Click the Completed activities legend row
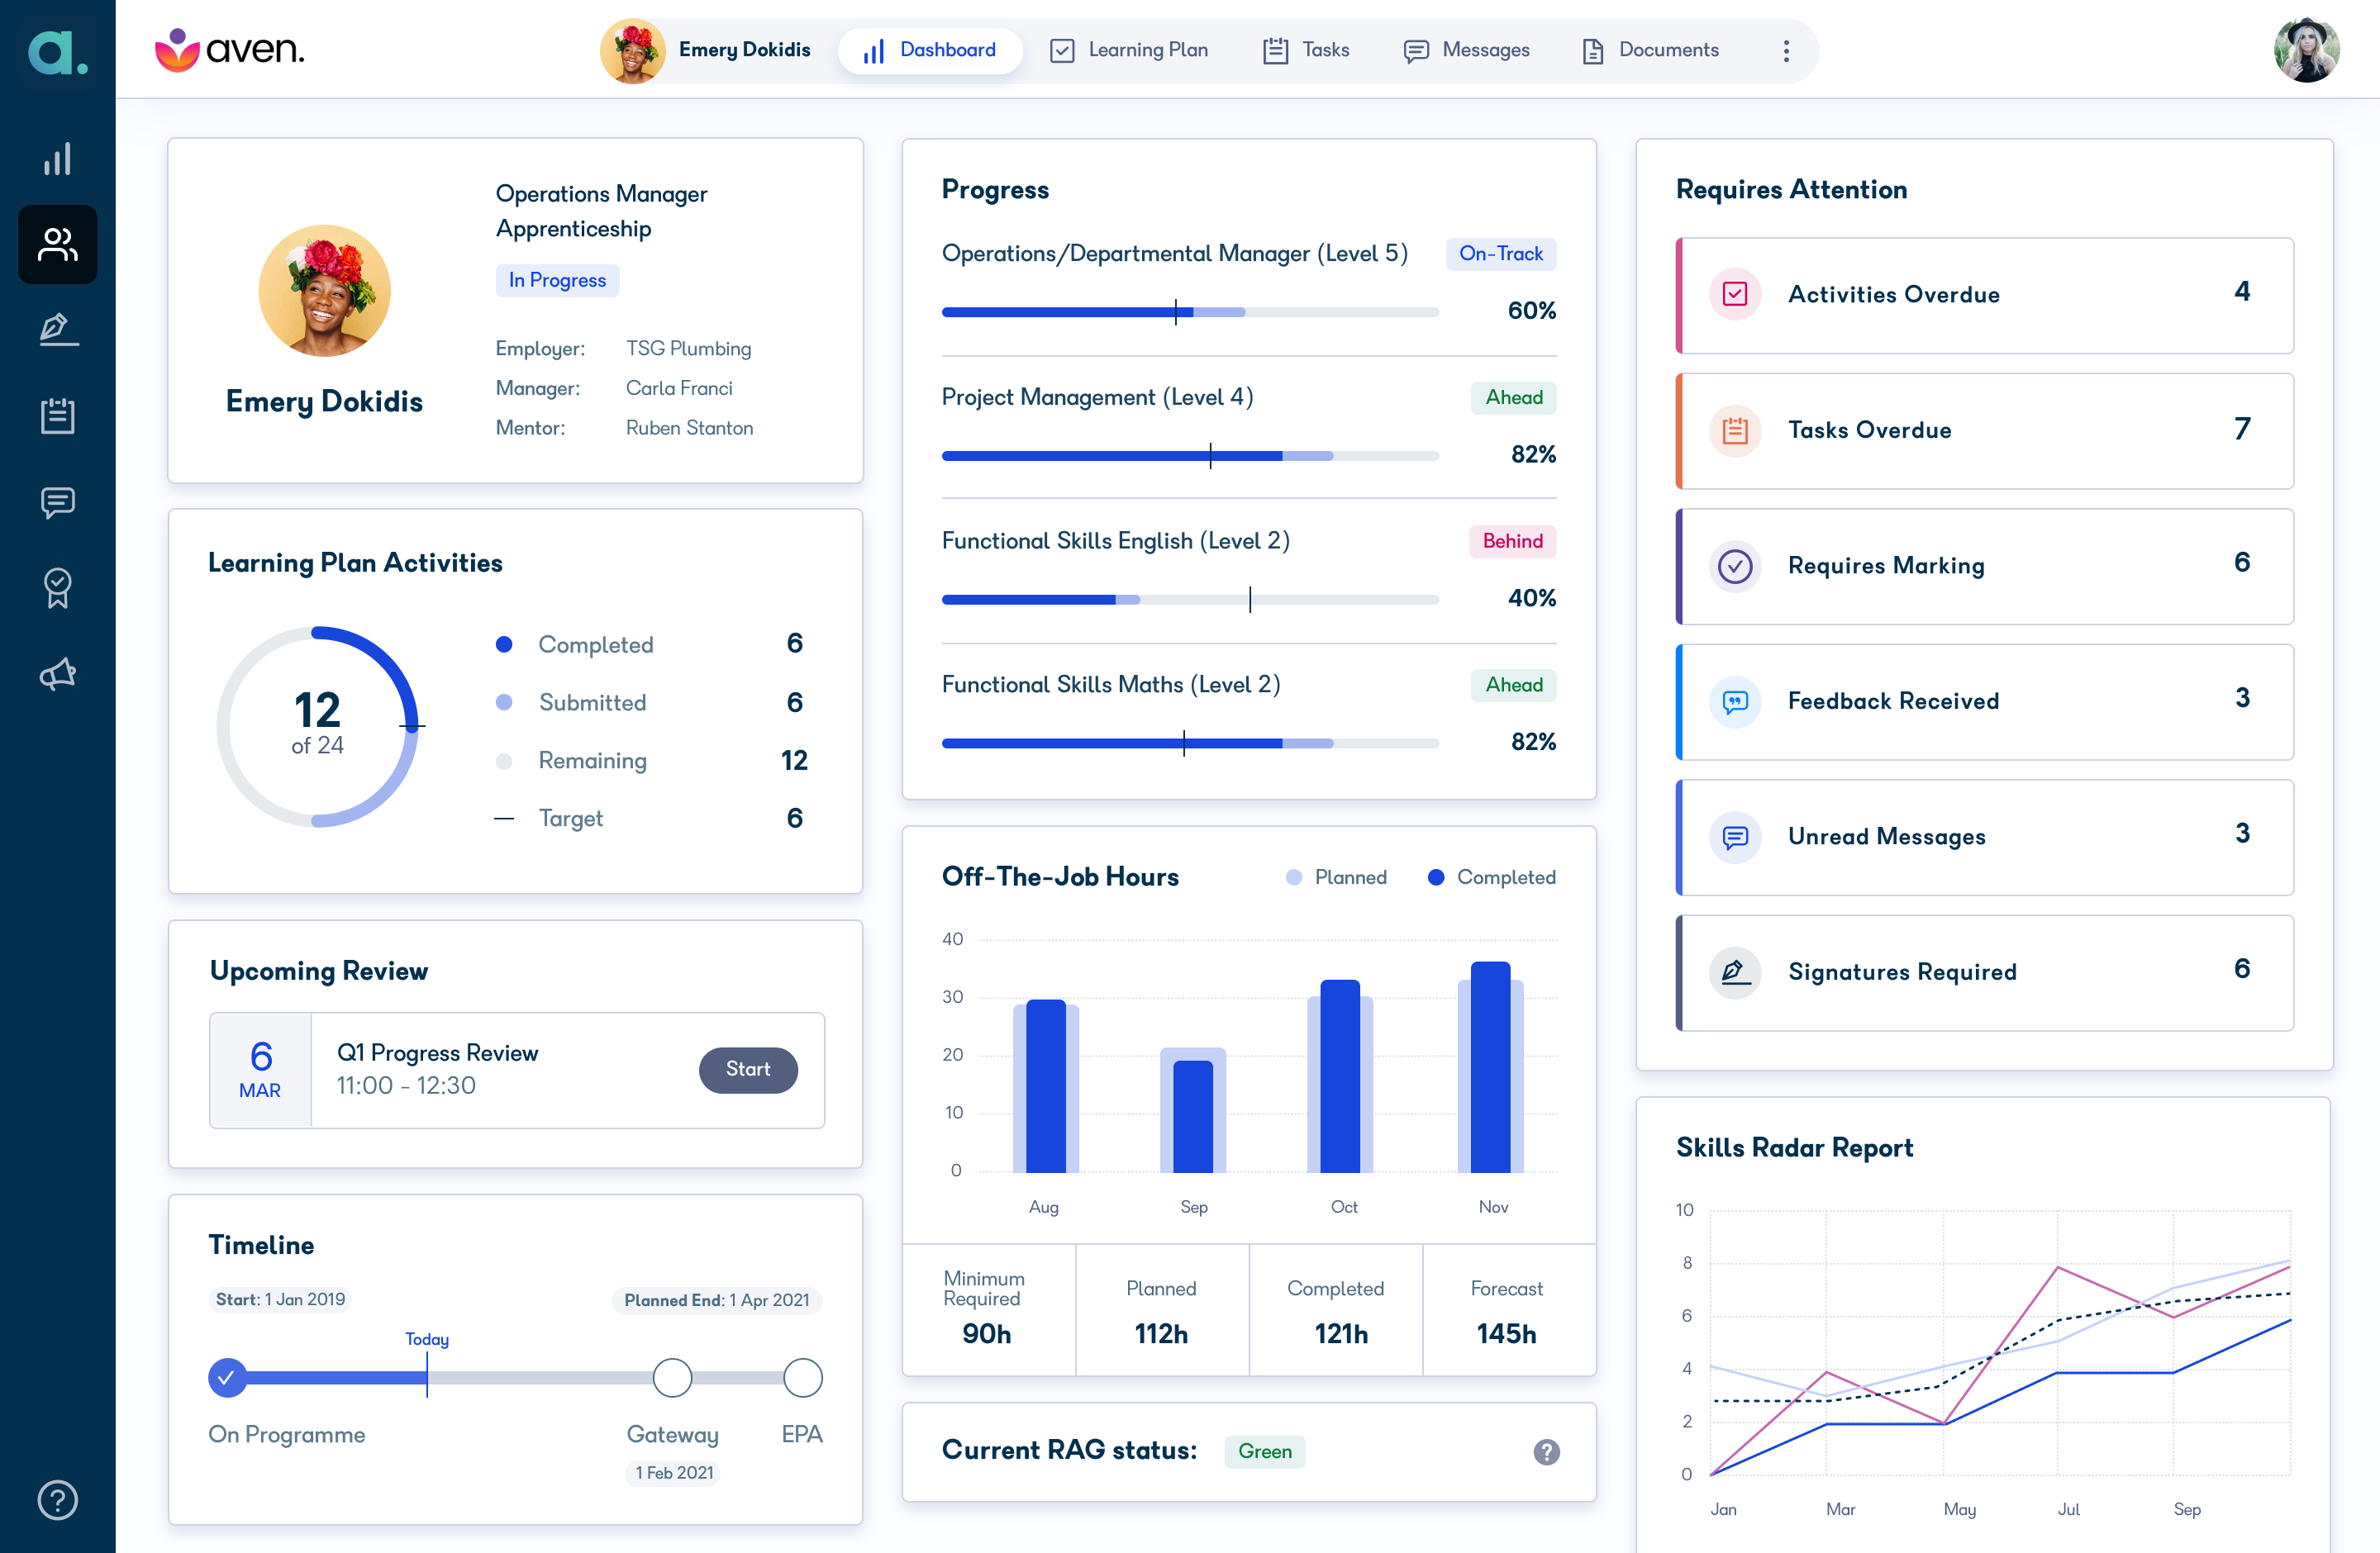This screenshot has width=2380, height=1553. [650, 644]
